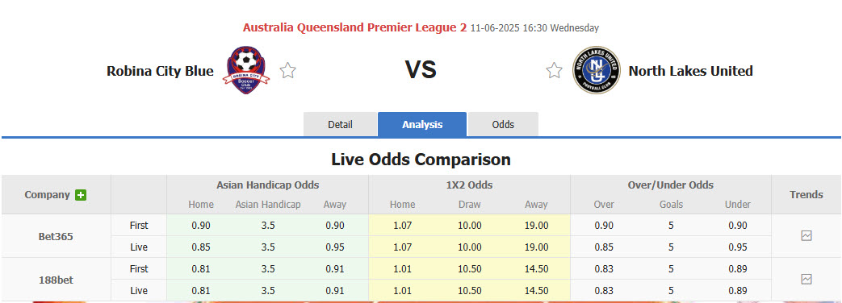This screenshot has height=303, width=842.
Task: Click the Bet365 company name
Action: pyautogui.click(x=56, y=236)
